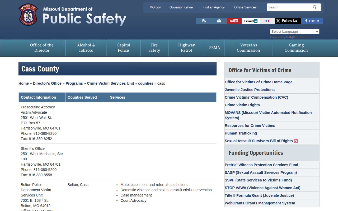Open Crime Victims' Compensation (CVC) link
The image size is (338, 211).
point(256,97)
